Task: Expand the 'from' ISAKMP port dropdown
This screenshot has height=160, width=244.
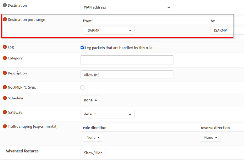Action: (109, 30)
